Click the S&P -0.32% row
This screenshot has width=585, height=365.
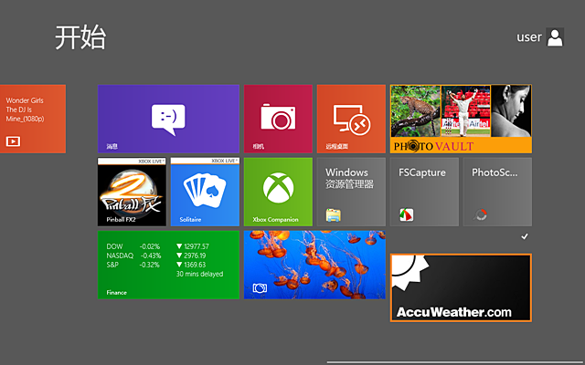point(157,265)
